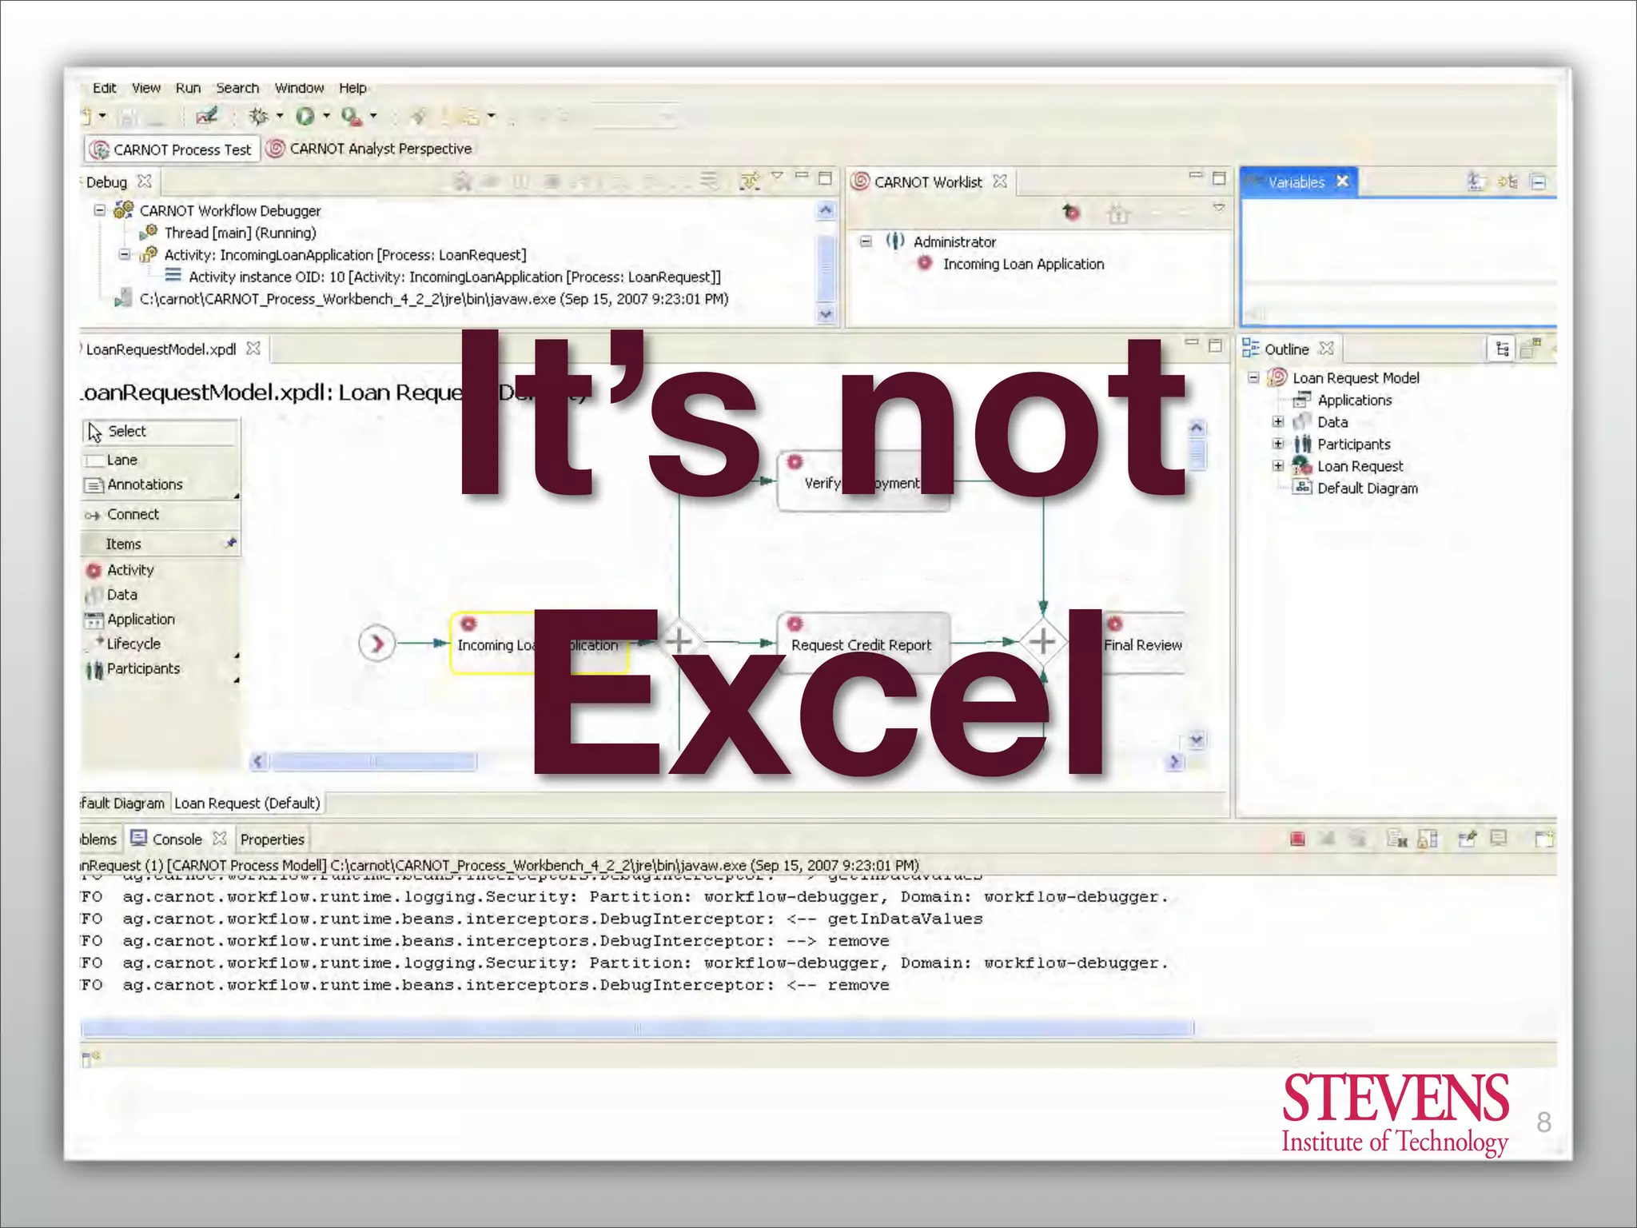The image size is (1637, 1228).
Task: Click the console horizontal scrollbar
Action: (636, 1027)
